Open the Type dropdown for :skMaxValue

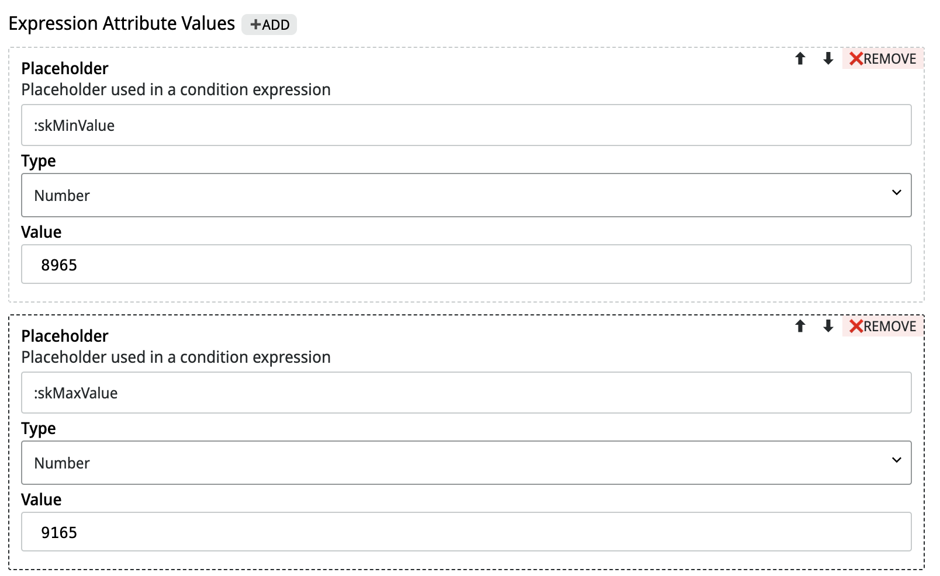point(466,463)
